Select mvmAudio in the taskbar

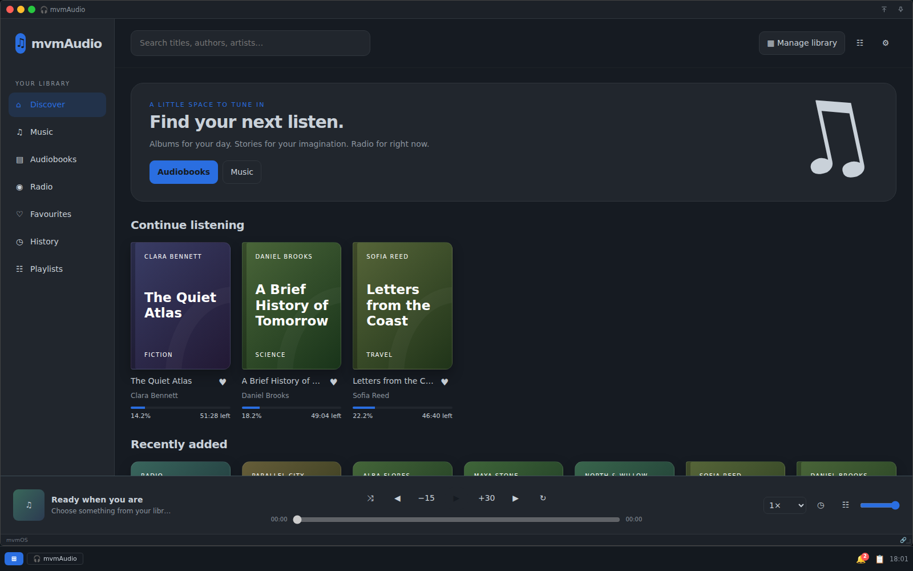pos(55,559)
